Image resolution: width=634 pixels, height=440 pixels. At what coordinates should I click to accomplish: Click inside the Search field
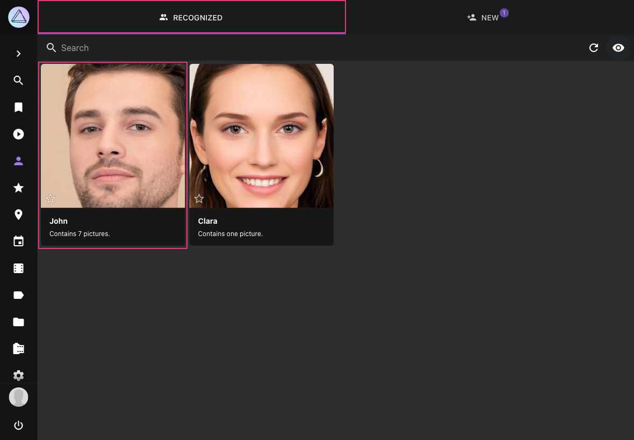pos(161,48)
